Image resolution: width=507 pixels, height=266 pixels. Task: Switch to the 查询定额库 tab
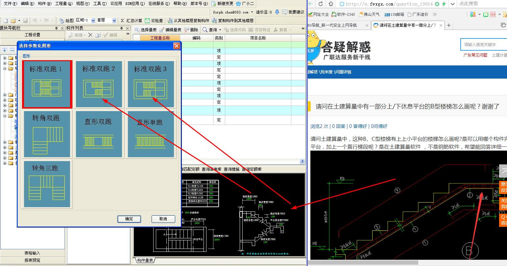[x=252, y=169]
